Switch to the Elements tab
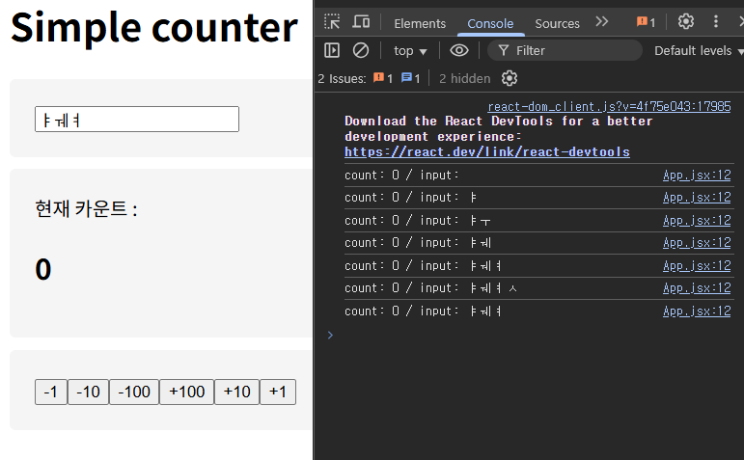This screenshot has width=744, height=460. pyautogui.click(x=420, y=23)
